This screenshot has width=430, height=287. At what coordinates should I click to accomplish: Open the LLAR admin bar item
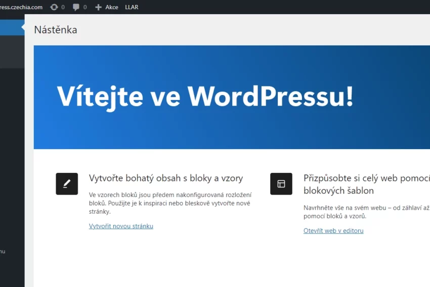pos(132,7)
